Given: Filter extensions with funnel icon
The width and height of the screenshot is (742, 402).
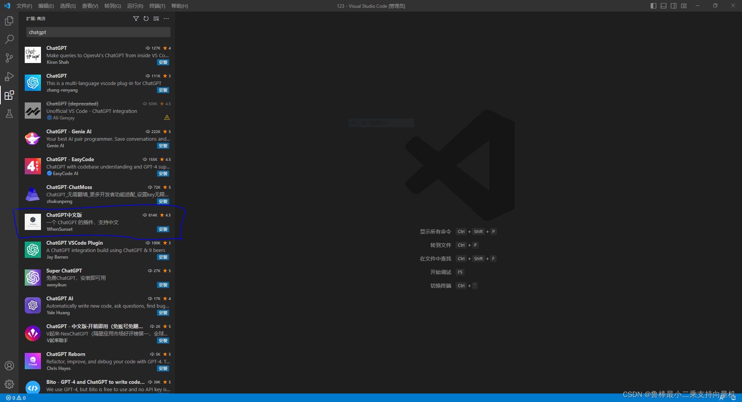Looking at the screenshot, I should click(x=136, y=19).
